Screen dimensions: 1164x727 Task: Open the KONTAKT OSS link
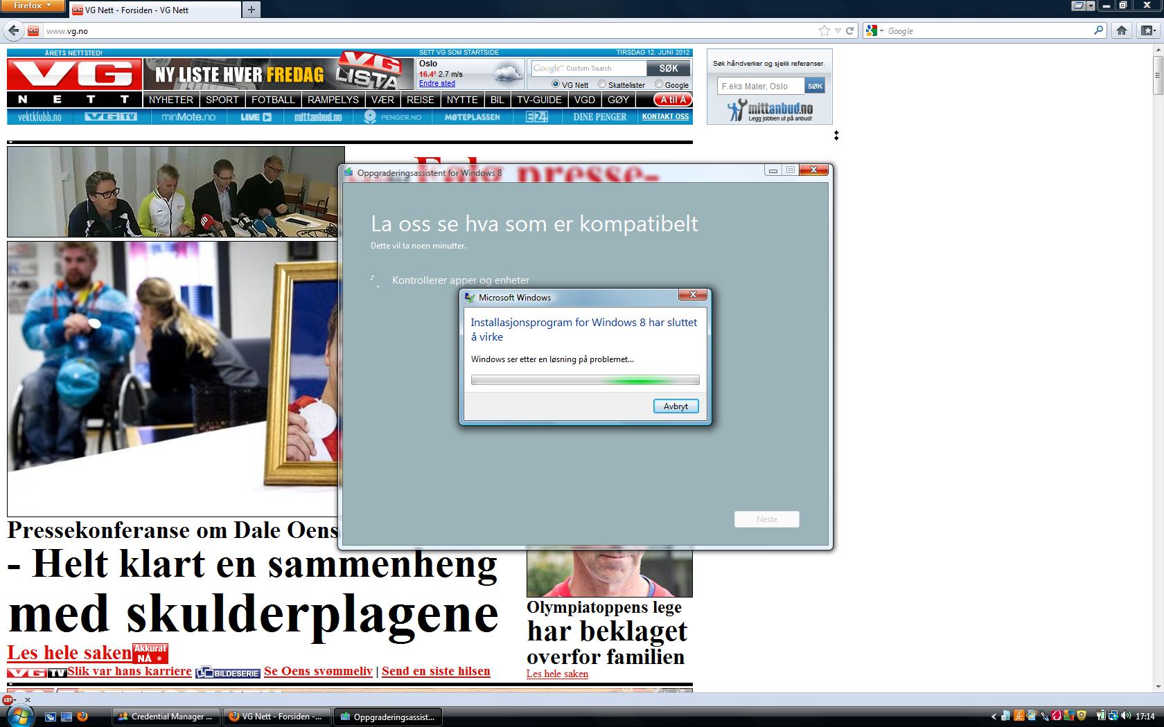(665, 117)
